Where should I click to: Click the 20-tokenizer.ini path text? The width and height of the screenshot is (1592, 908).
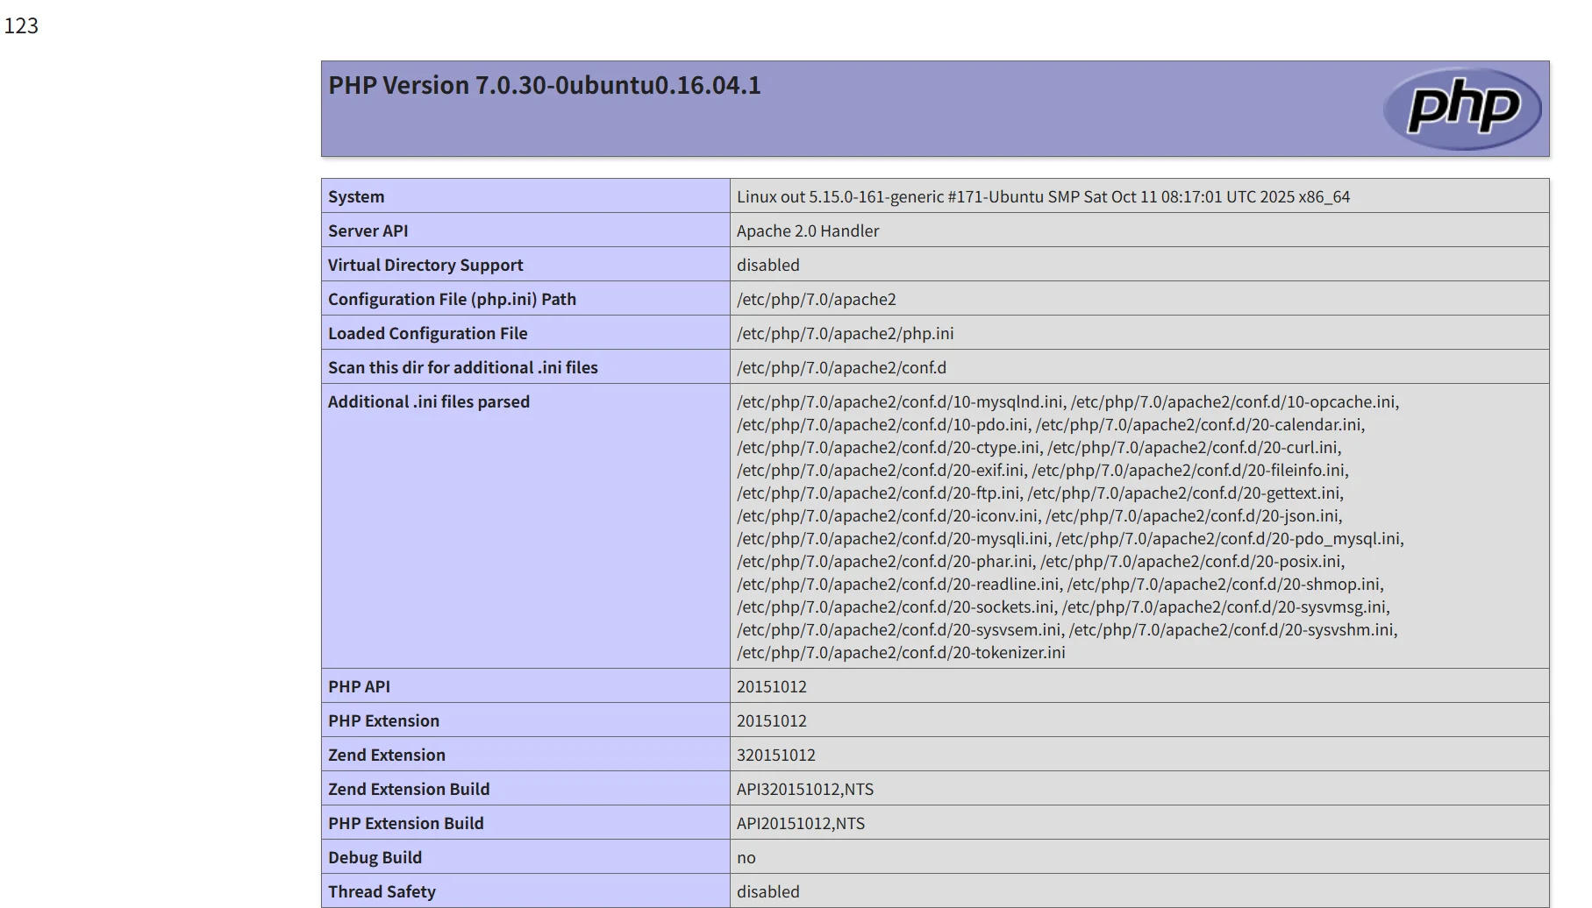coord(901,652)
